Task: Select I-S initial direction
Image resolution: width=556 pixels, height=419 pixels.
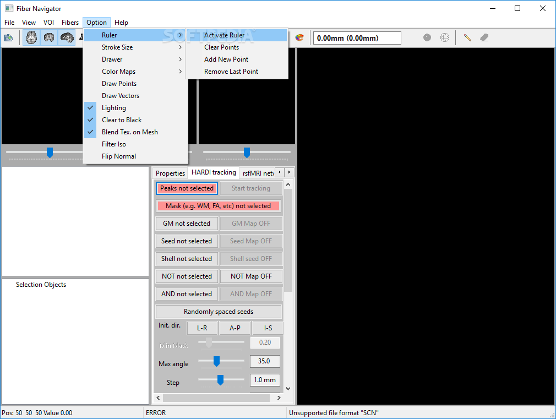Action: point(268,328)
